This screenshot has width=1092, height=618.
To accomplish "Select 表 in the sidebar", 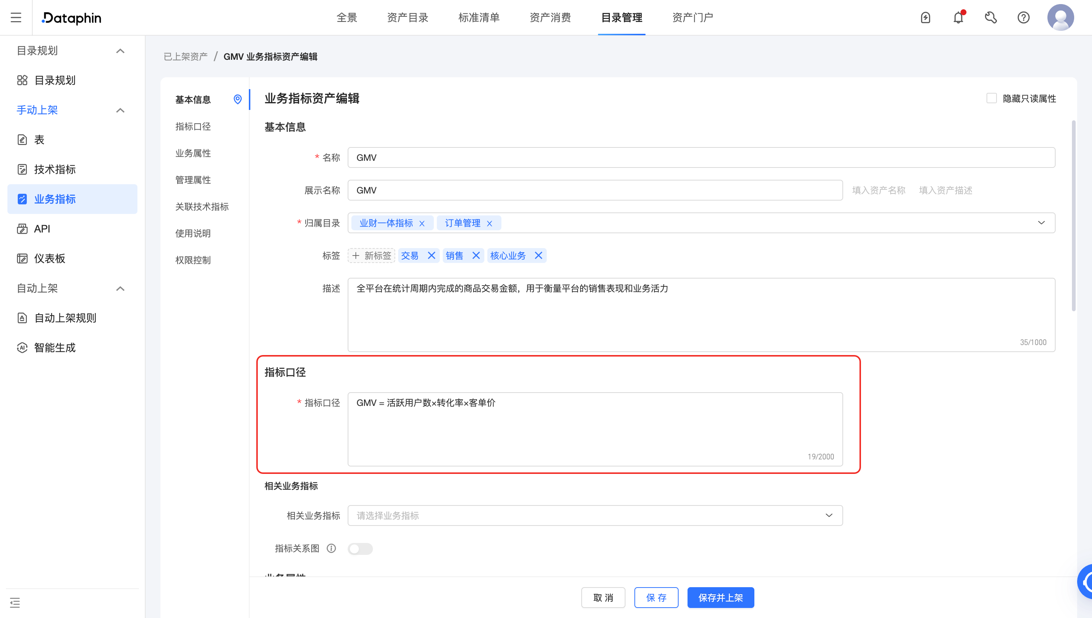I will [x=39, y=139].
